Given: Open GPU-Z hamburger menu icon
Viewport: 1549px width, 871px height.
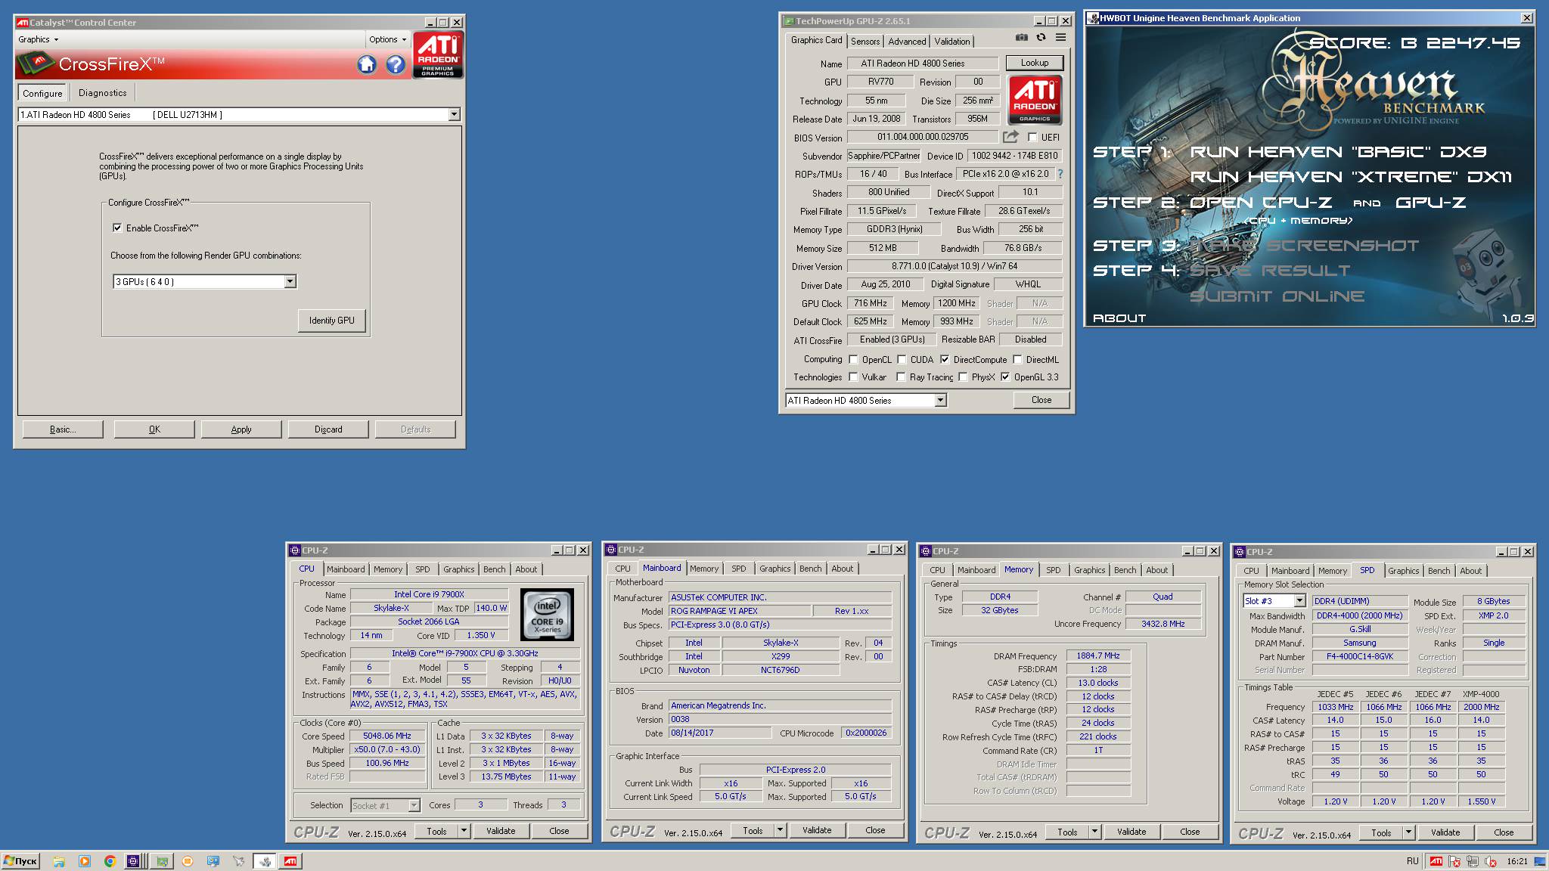Looking at the screenshot, I should click(x=1061, y=37).
